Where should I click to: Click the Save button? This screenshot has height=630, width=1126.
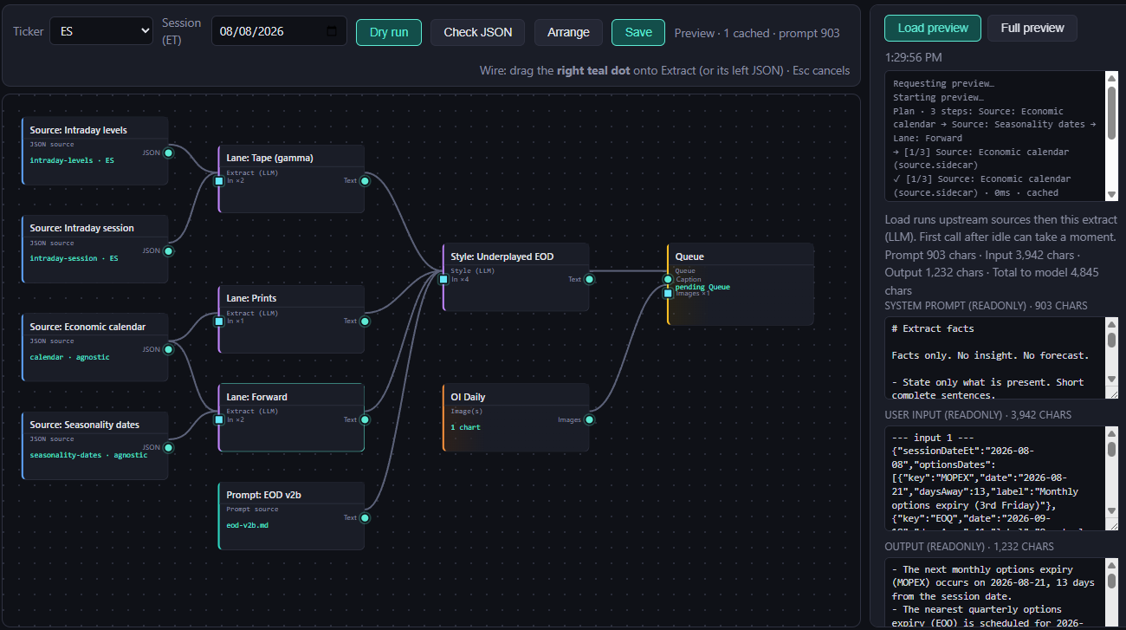tap(638, 32)
